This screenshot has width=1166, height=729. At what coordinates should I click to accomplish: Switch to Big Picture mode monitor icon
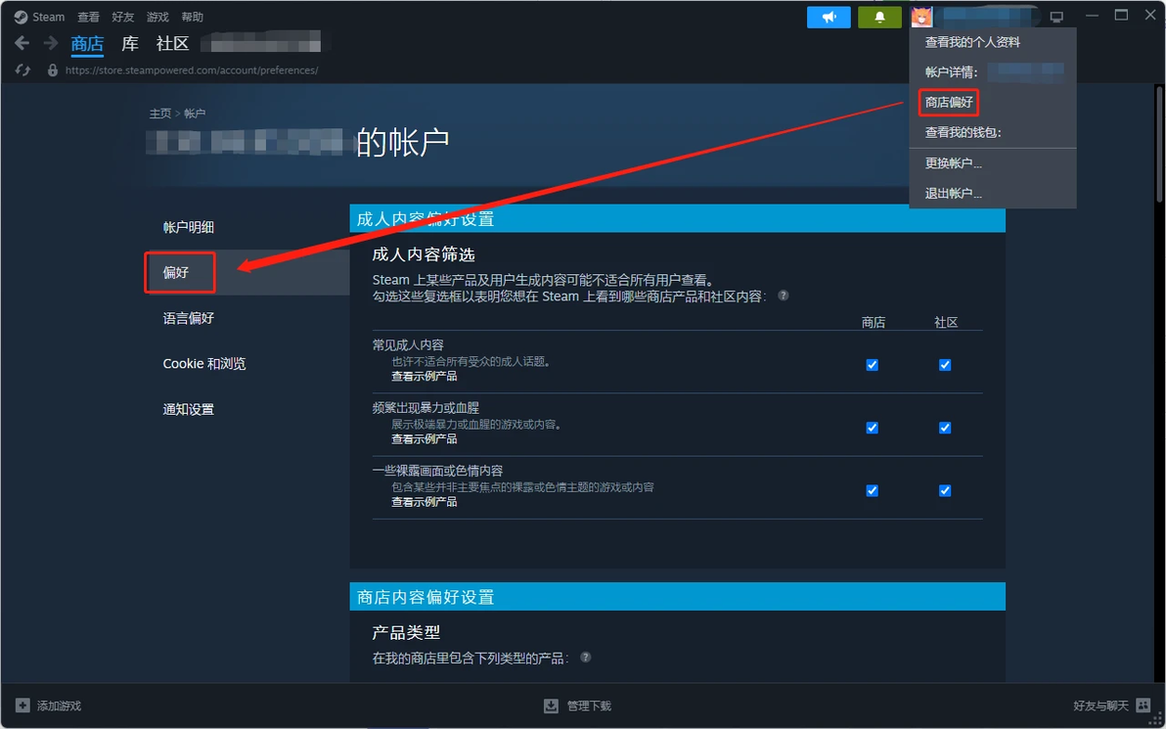[x=1056, y=17]
